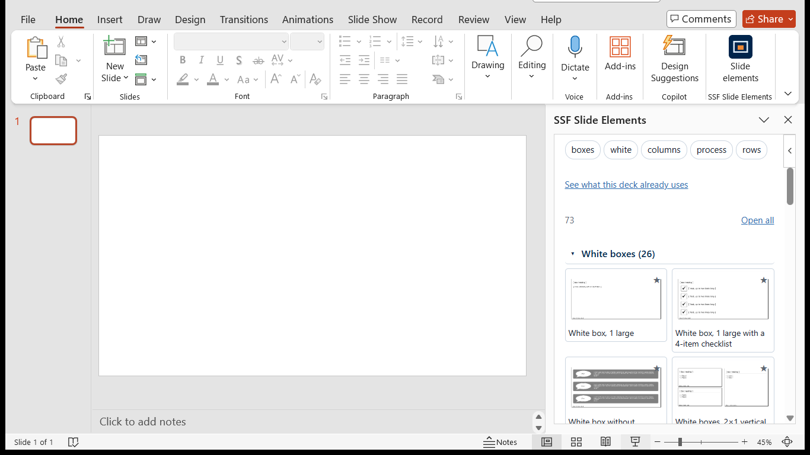Justify the paragraph text
Viewport: 810px width, 455px height.
402,79
